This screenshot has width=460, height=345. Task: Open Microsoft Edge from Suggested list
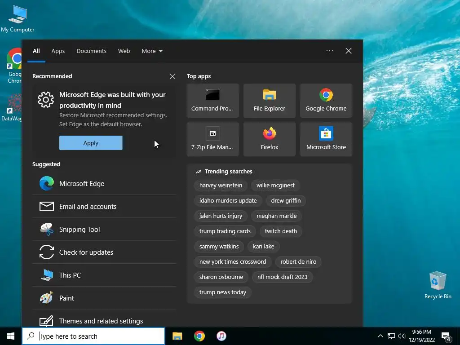104,183
